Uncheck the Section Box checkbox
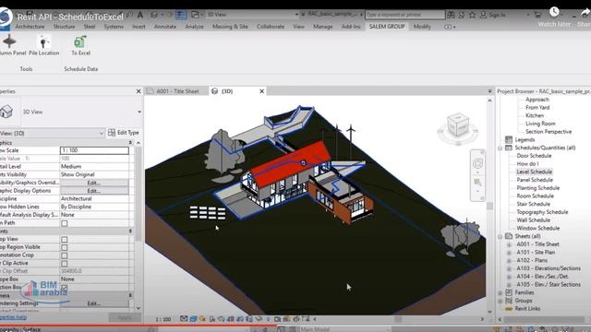This screenshot has height=332, width=591. pyautogui.click(x=65, y=288)
